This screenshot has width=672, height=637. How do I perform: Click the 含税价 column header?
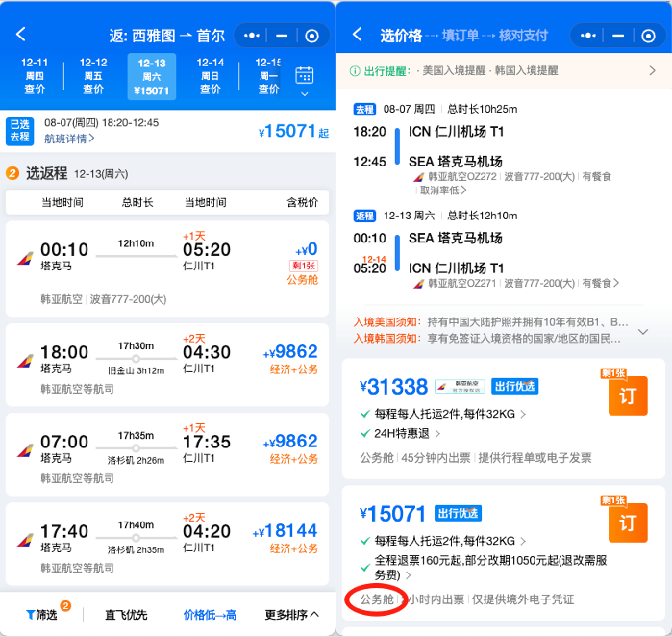pos(302,202)
